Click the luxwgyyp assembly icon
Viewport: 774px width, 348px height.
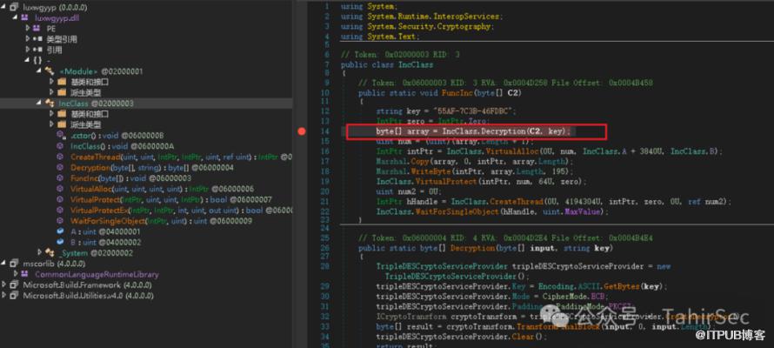click(14, 7)
